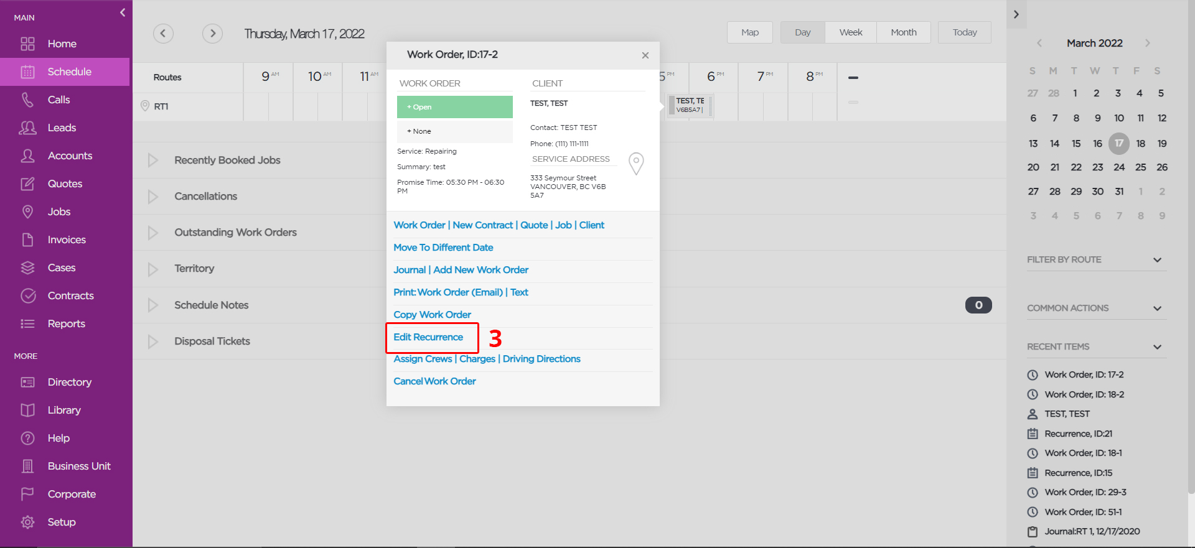Click the Directory card icon

coord(27,382)
